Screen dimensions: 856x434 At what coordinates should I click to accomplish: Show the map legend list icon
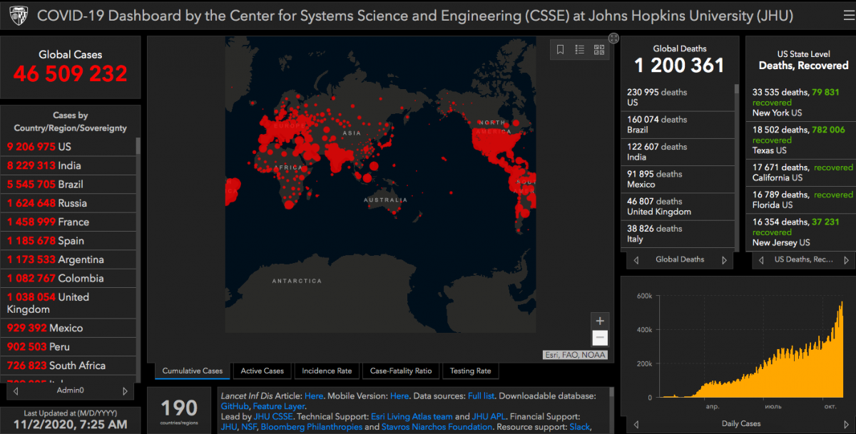tap(580, 49)
